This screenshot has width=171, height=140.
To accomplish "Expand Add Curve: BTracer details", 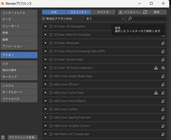I will click(x=46, y=84).
